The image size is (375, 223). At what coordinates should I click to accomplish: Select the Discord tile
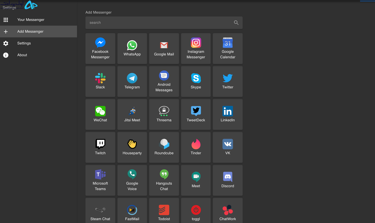(x=228, y=180)
